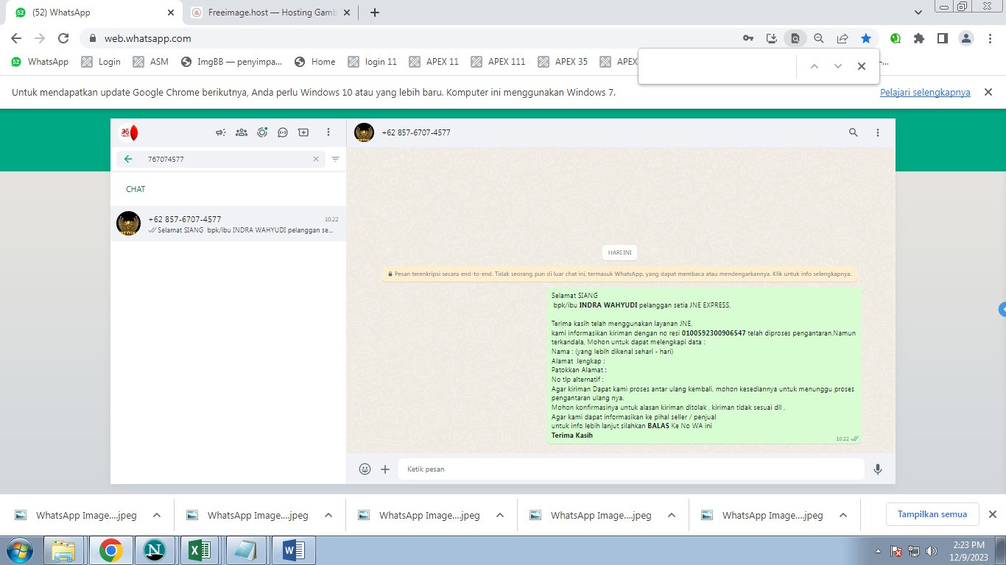Click tracking number 0100592300906547 in message
The height and width of the screenshot is (565, 1006).
point(714,333)
